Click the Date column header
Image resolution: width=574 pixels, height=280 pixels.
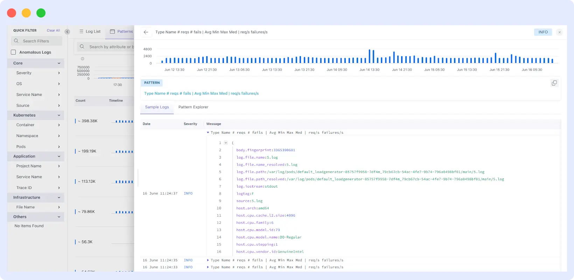click(x=147, y=124)
